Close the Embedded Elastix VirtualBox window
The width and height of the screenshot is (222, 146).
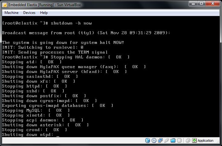[x=213, y=3]
